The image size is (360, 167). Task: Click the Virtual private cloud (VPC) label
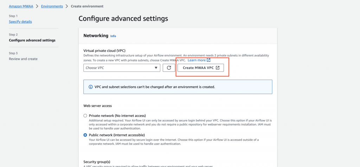[x=104, y=51]
